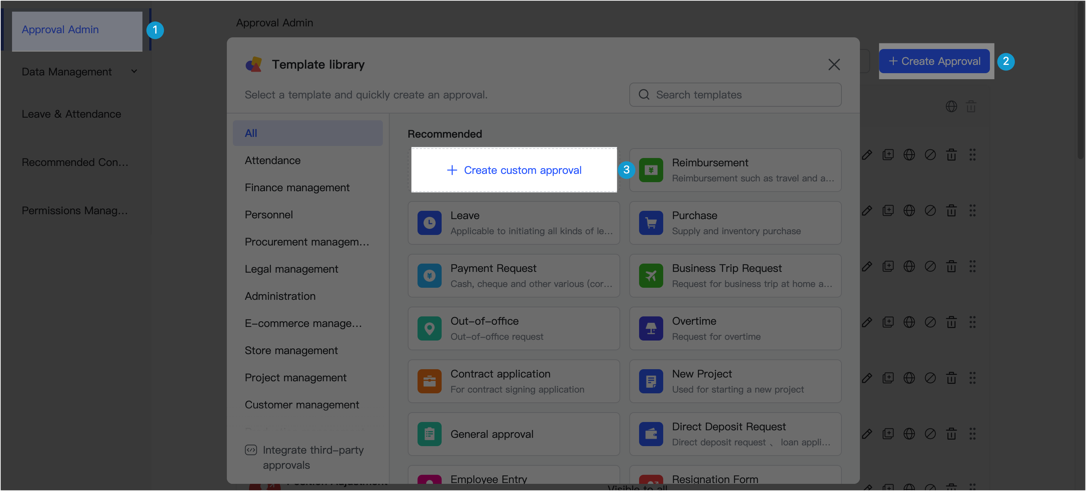
Task: Close the Template library dialog
Action: click(x=834, y=64)
